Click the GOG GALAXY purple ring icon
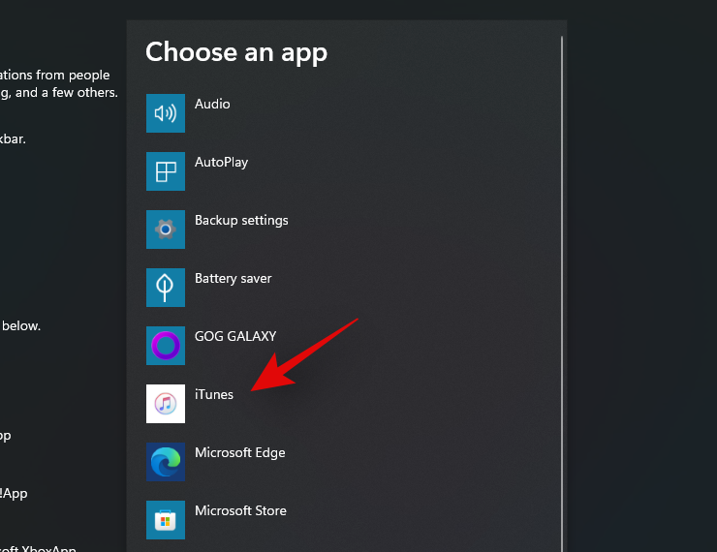The image size is (717, 552). click(x=166, y=346)
